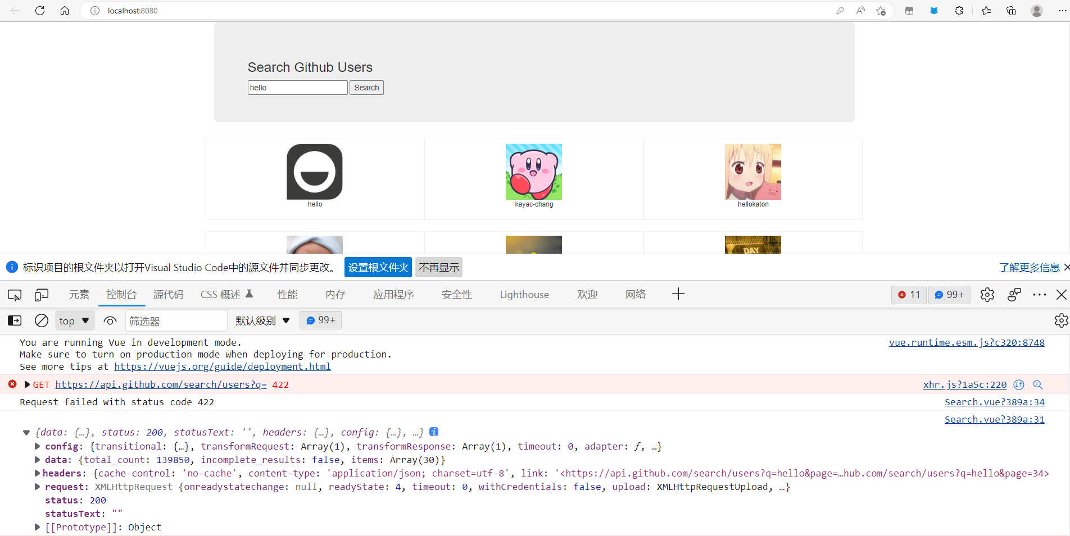
Task: Open the 默认级别 log level dropdown
Action: coord(262,320)
